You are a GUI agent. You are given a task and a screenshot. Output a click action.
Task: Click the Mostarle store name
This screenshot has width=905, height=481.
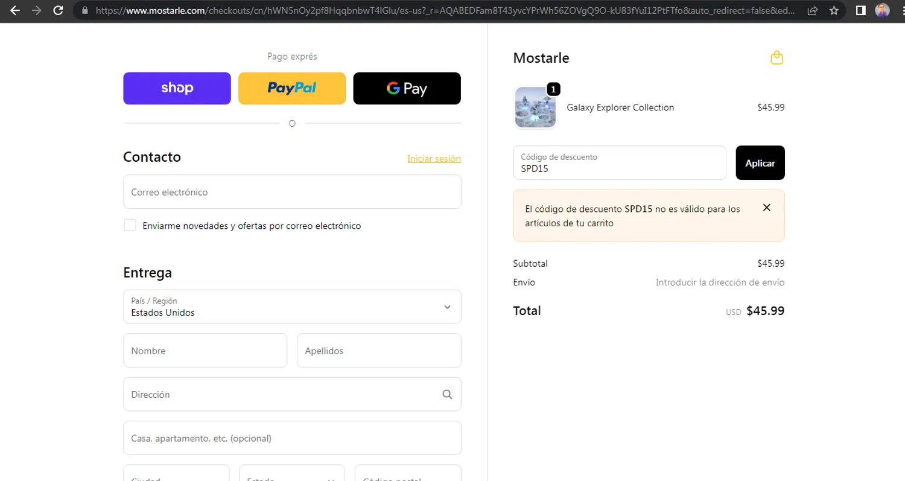(x=541, y=58)
